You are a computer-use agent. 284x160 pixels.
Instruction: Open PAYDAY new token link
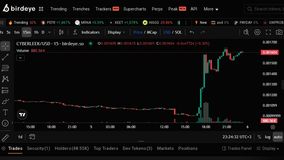(x=246, y=23)
